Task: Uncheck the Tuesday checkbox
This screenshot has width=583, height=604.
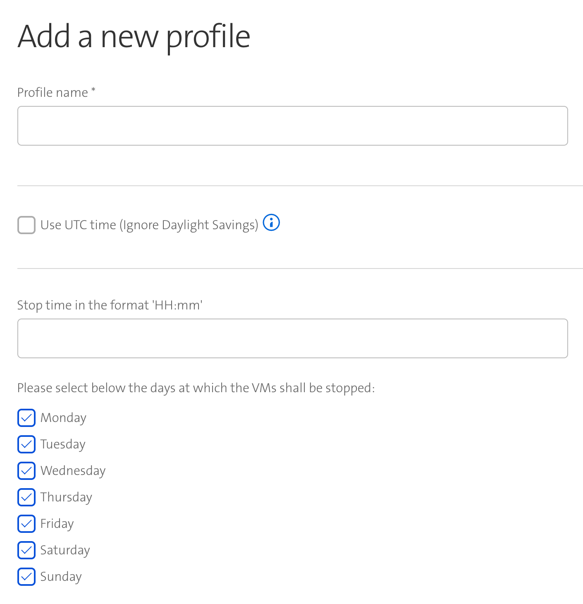Action: (x=26, y=444)
